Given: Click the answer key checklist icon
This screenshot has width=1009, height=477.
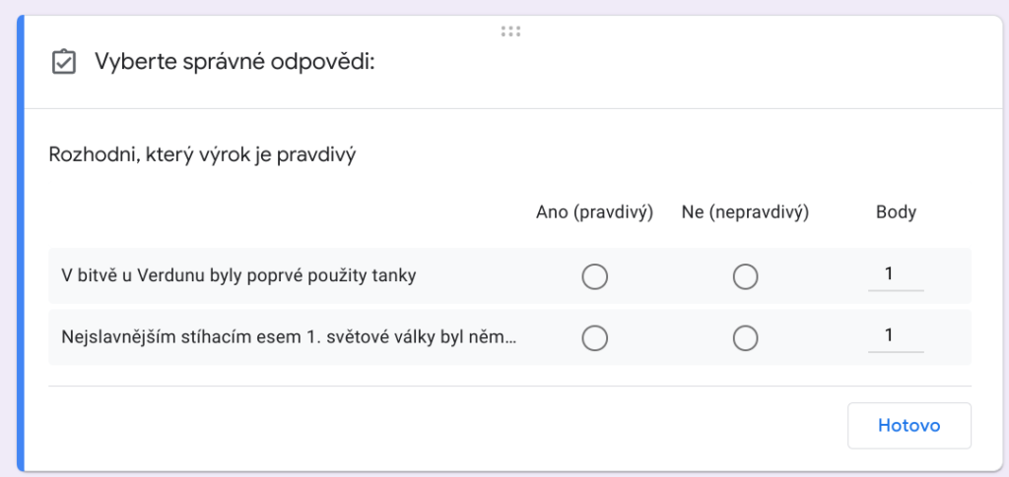Looking at the screenshot, I should pyautogui.click(x=63, y=63).
